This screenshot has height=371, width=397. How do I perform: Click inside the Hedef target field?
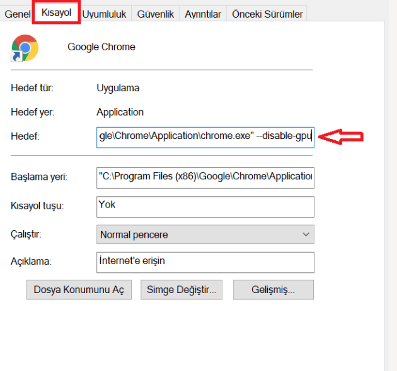click(x=205, y=137)
